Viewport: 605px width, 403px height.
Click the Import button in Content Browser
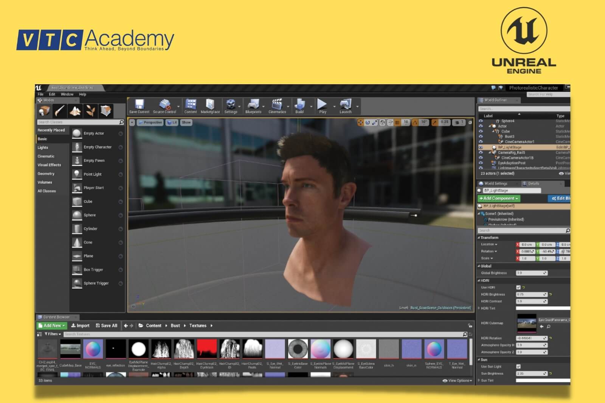pos(81,326)
